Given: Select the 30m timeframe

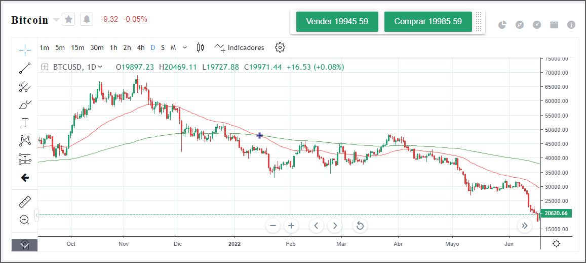Looking at the screenshot, I should [x=97, y=47].
